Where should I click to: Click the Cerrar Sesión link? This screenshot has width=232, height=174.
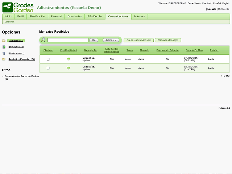194,3
